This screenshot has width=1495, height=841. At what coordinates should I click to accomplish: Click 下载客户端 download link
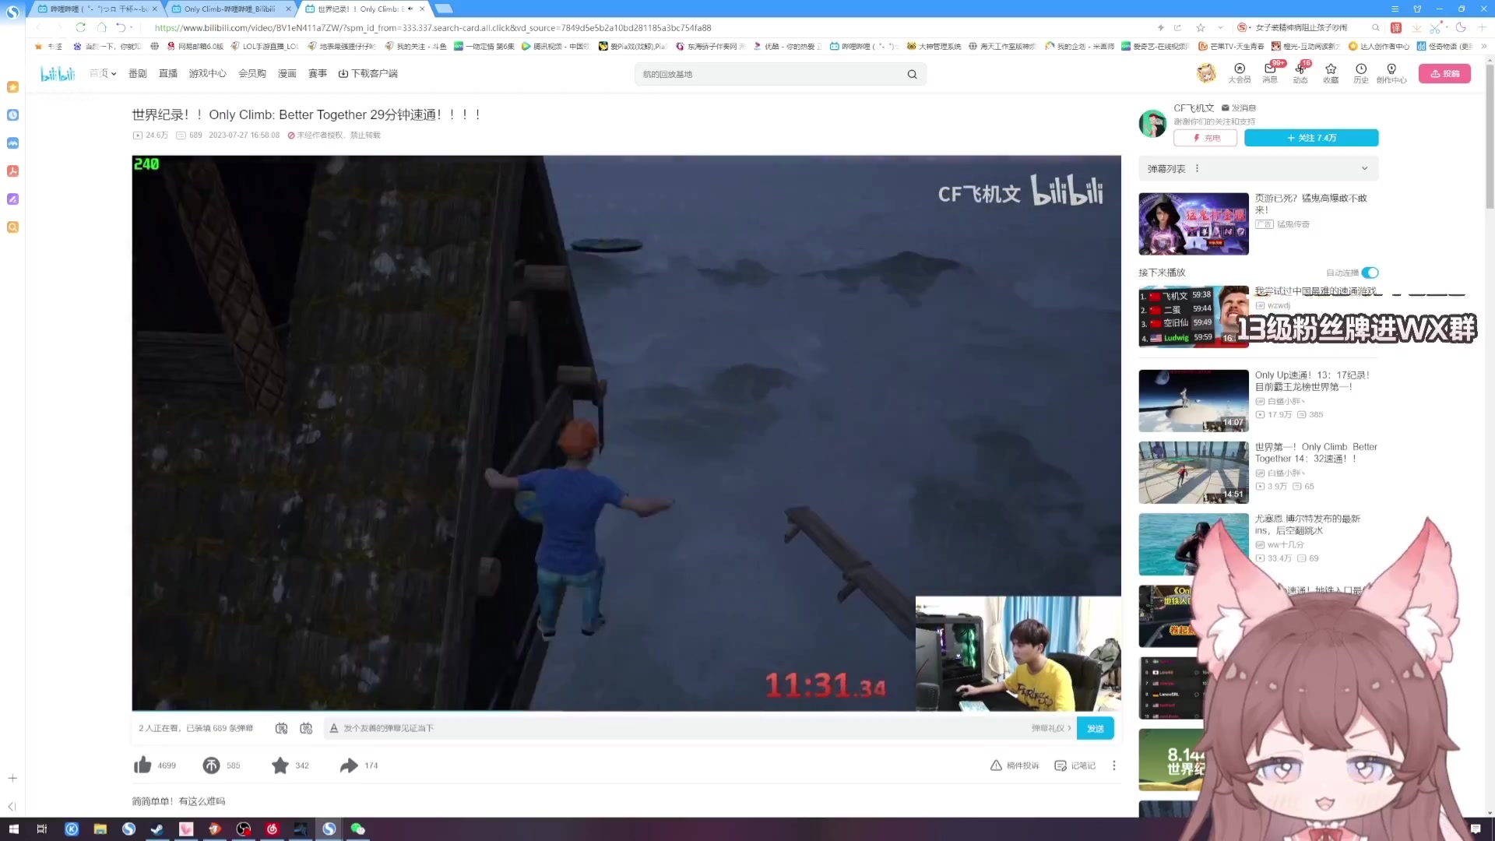[x=368, y=73]
